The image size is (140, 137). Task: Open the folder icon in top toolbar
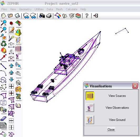(x=10, y=16)
